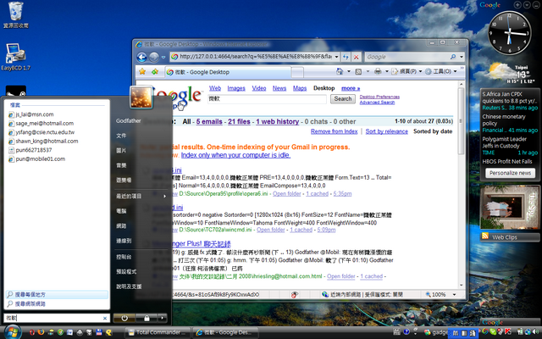The image size is (542, 339).
Task: Select the 微軟 - Google Desktop tab
Action: [228, 72]
